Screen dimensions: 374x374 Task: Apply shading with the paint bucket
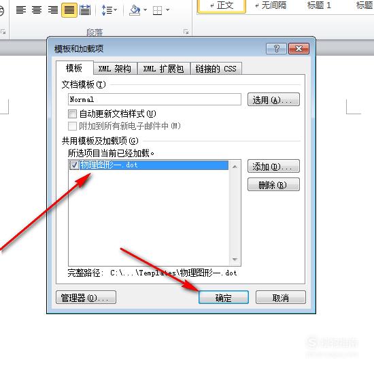coord(135,10)
